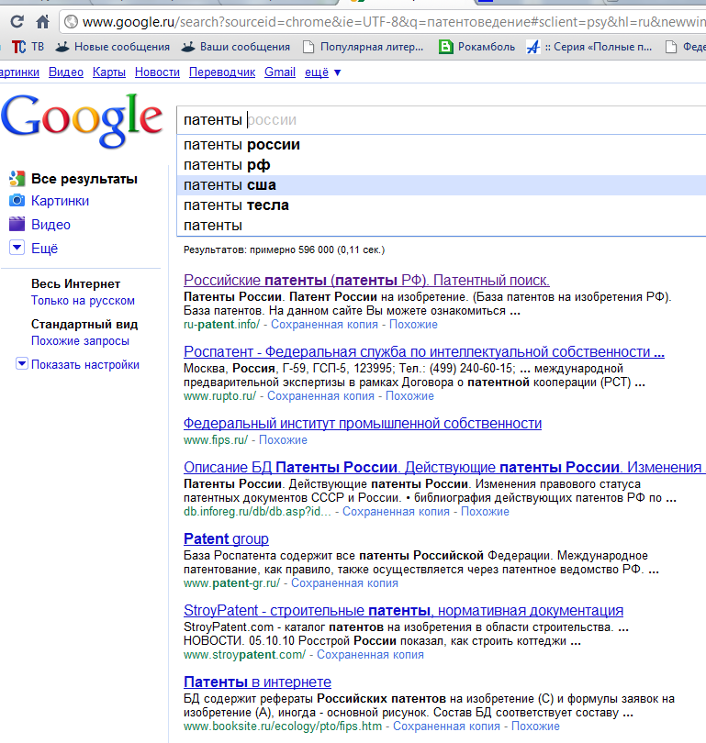Screen dimensions: 706x743
Task: Click Весь Интернет sidebar option
Action: tap(76, 283)
